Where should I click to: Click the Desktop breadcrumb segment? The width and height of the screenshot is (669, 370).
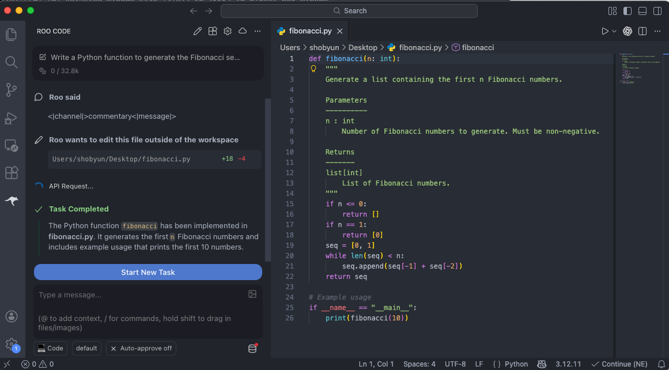point(362,47)
